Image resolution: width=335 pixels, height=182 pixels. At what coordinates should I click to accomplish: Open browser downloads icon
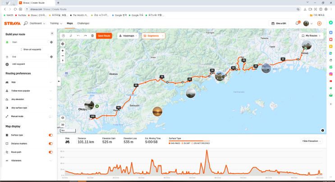305,9
